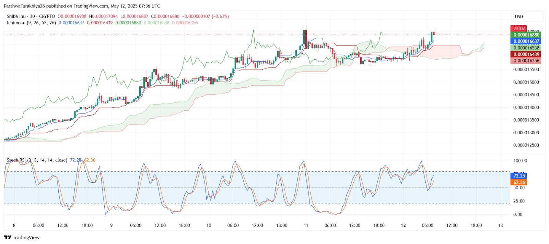Click the ParshwaTurakhiya28 published header text
The height and width of the screenshot is (244, 549).
coord(82,6)
